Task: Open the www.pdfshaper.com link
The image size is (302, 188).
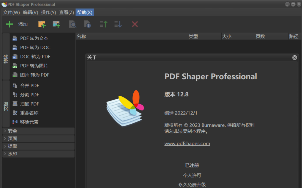Action: pos(187,144)
